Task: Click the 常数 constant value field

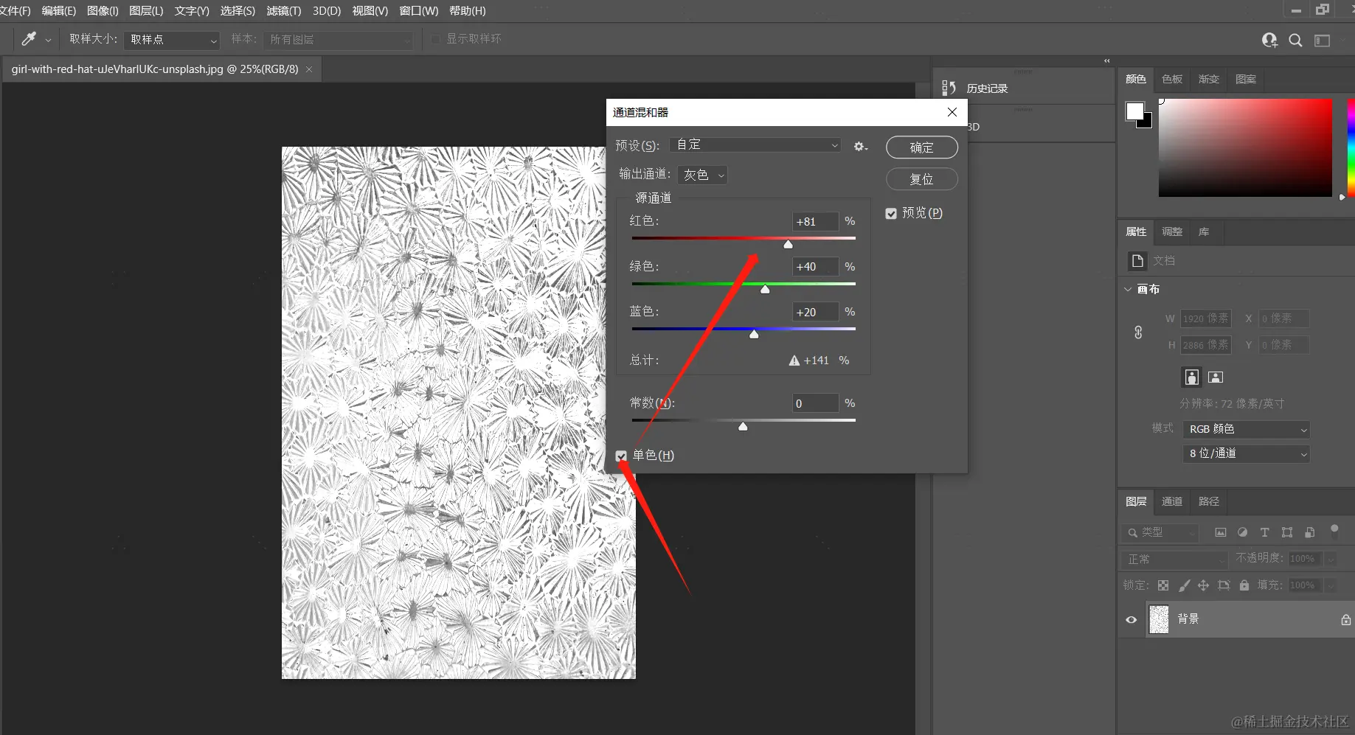Action: pos(815,404)
